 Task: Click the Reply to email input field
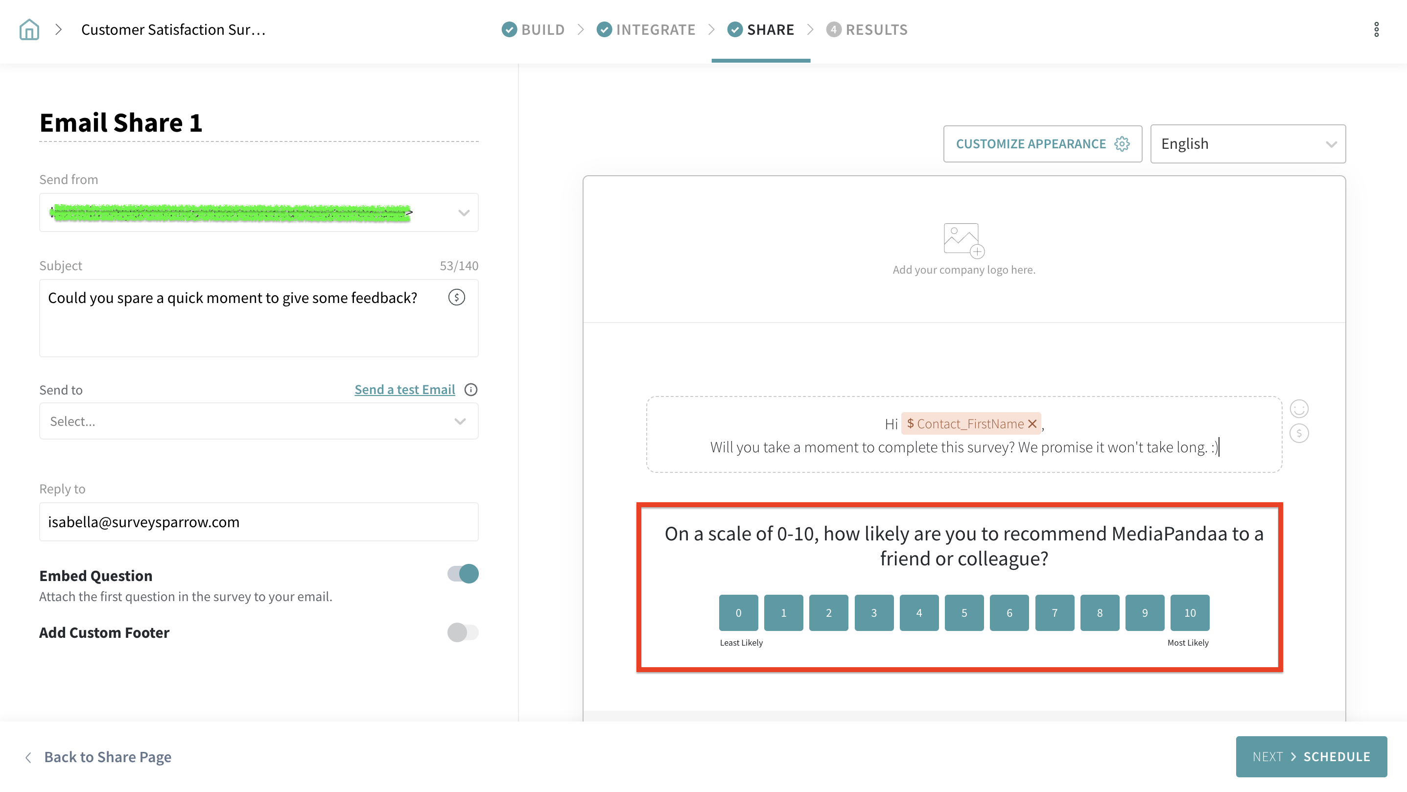258,522
